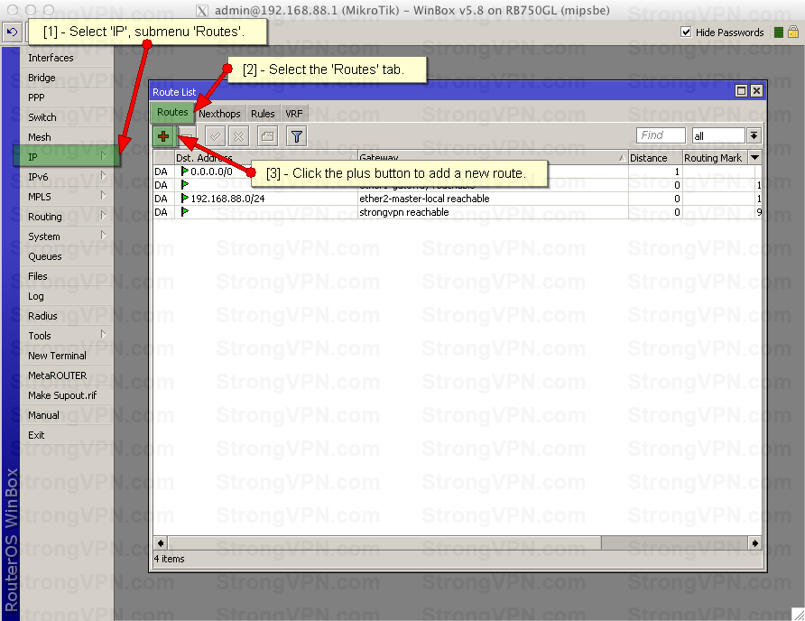Toggle the Hide Passwords checkbox

(x=686, y=32)
